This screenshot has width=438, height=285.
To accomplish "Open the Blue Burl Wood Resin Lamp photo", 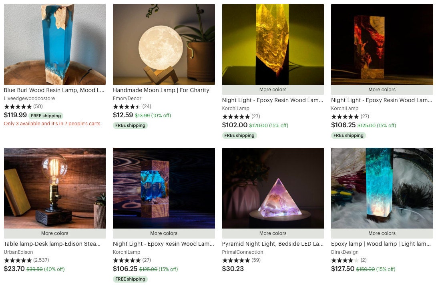I will [x=55, y=44].
